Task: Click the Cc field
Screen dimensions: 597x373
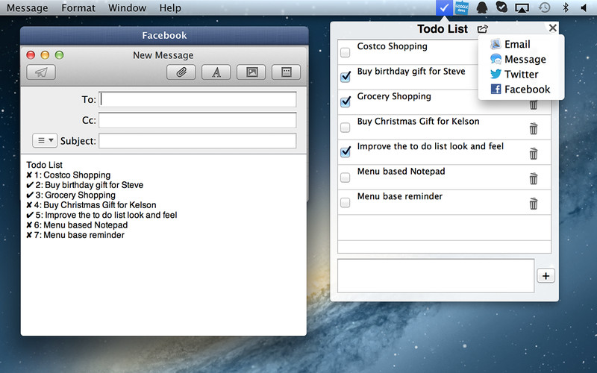Action: point(198,120)
